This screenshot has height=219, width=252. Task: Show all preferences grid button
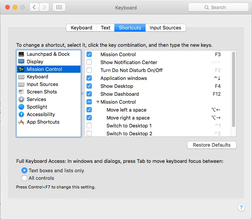[59, 7]
